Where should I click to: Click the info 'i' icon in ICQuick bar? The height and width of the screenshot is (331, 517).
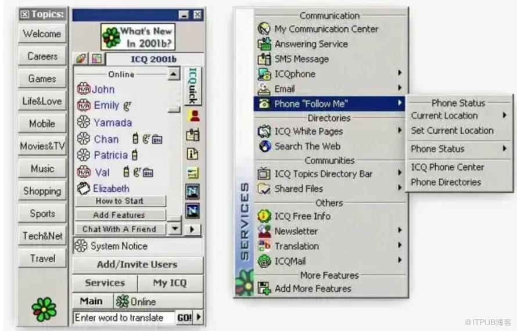[x=193, y=154]
